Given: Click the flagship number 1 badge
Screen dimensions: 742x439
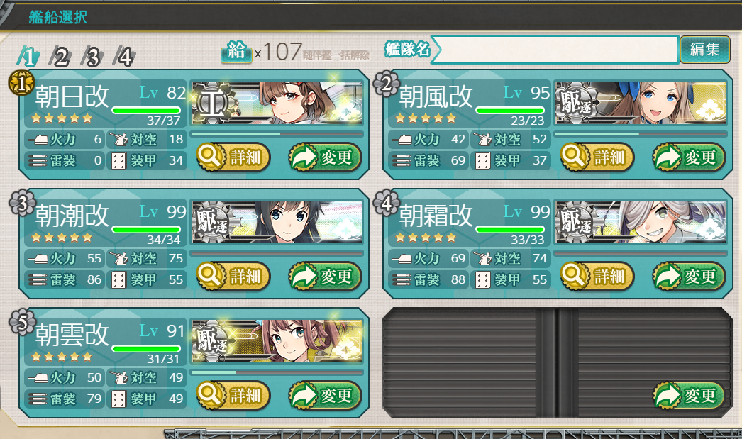Looking at the screenshot, I should coord(21,83).
